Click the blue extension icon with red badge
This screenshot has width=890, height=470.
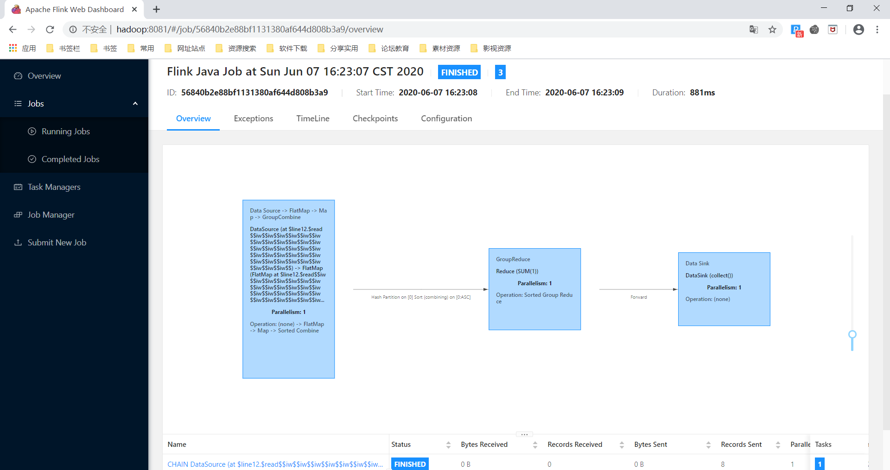(x=796, y=30)
